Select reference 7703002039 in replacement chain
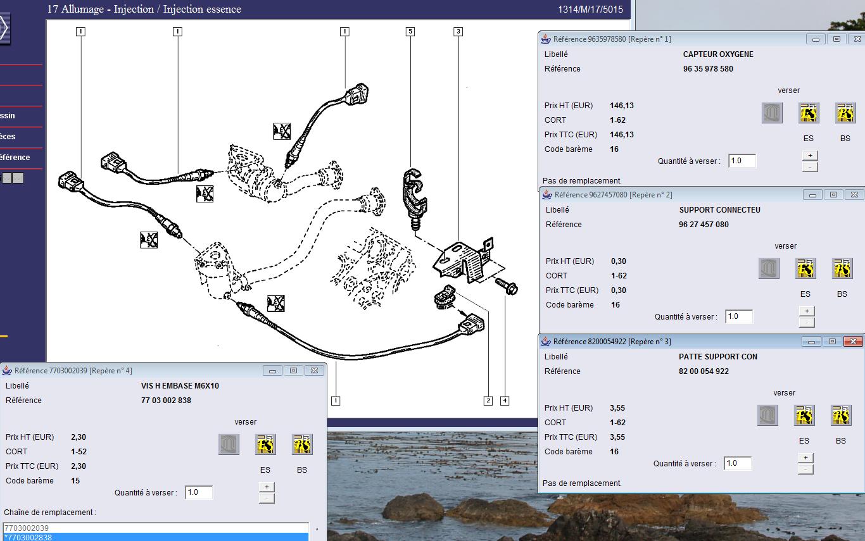This screenshot has width=865, height=541. 155,528
